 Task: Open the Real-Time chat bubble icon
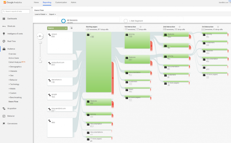[x=4, y=41]
